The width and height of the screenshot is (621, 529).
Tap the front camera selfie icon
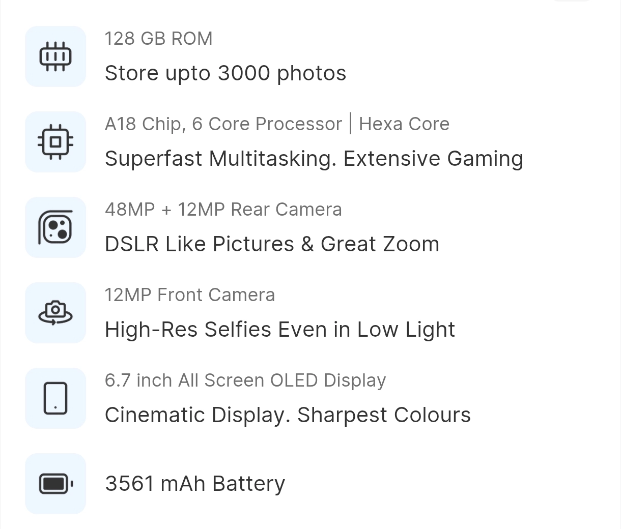coord(55,313)
